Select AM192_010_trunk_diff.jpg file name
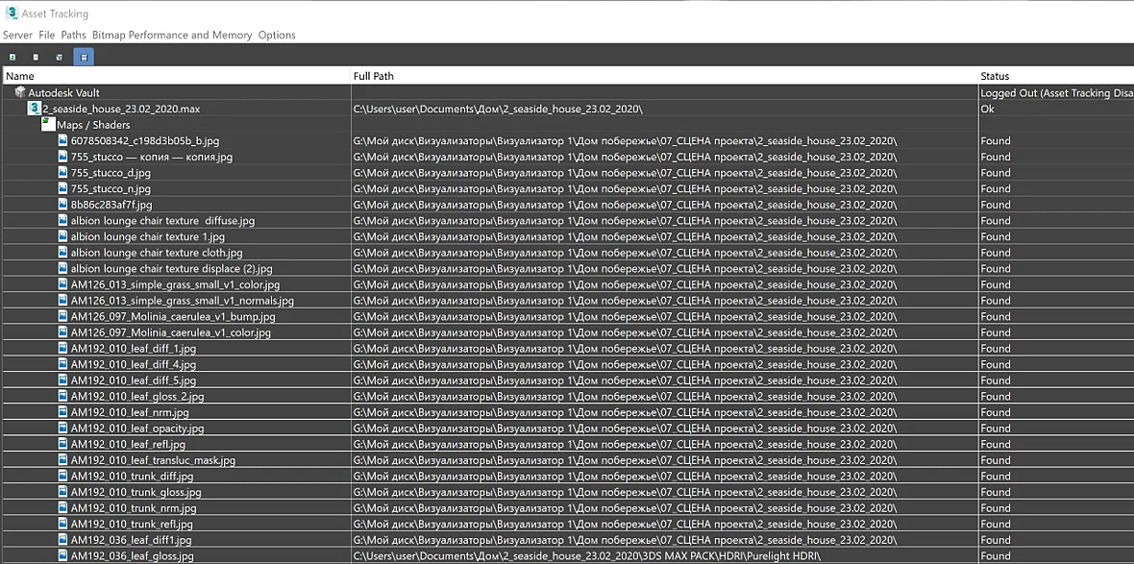 133,476
